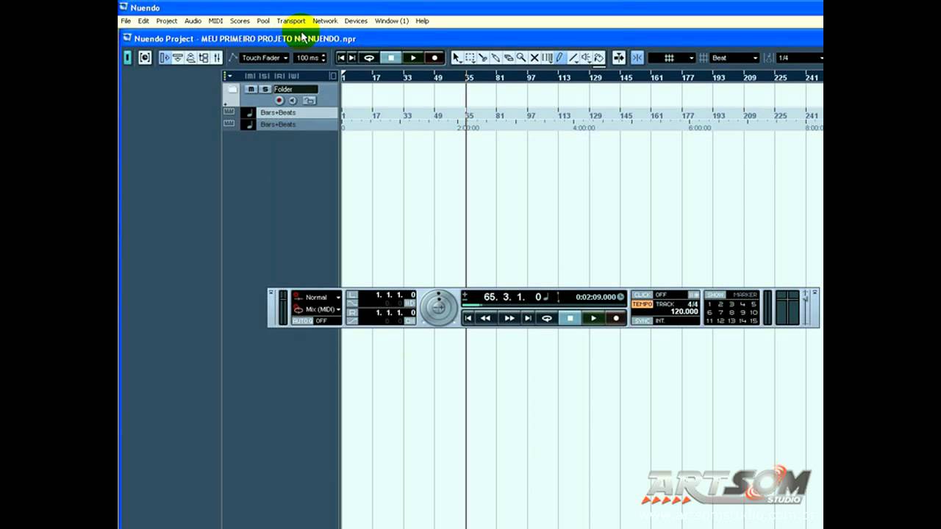Open track list options dropdown arrow
This screenshot has height=529, width=941.
click(x=229, y=76)
